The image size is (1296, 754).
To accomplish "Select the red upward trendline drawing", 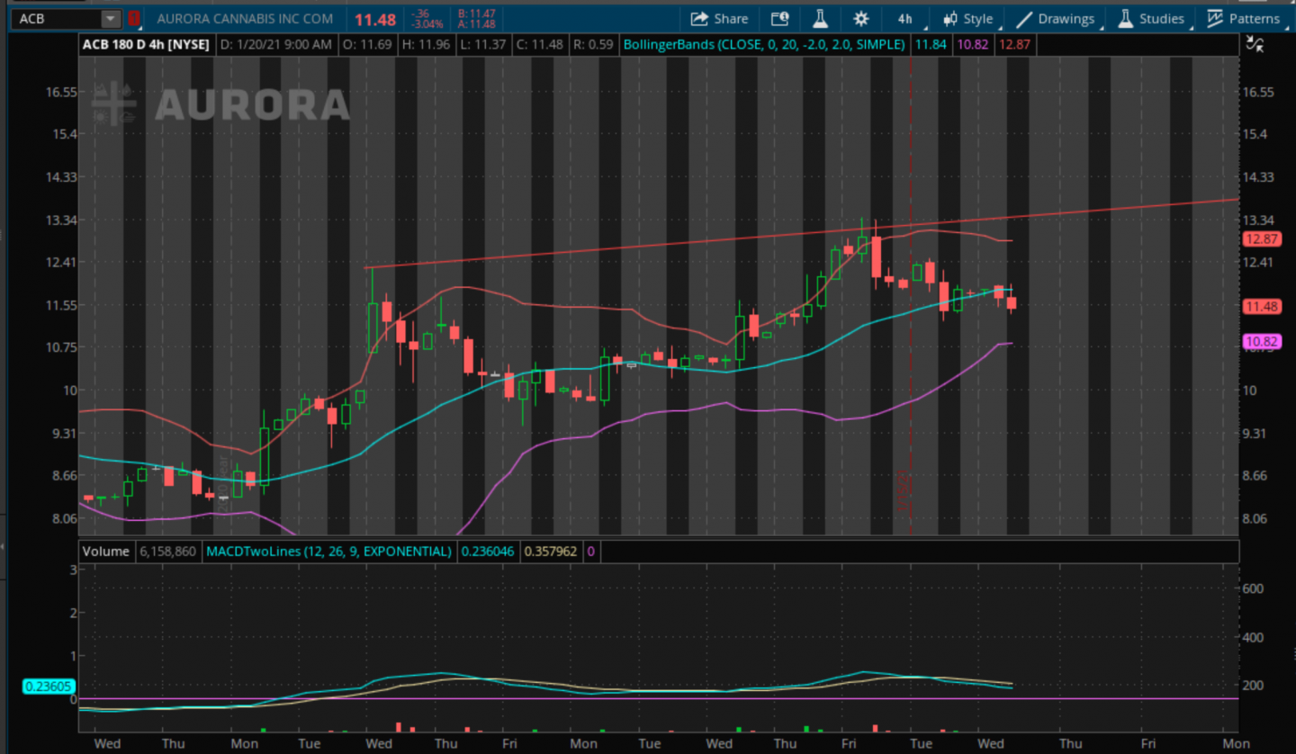I will (x=801, y=233).
